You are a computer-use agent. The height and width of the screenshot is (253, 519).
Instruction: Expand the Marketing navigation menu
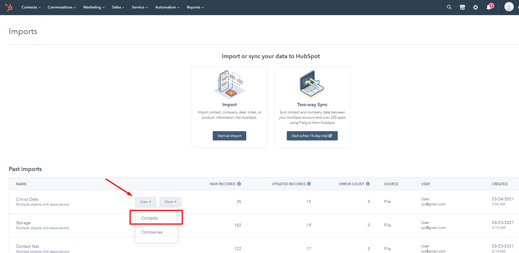[x=94, y=7]
